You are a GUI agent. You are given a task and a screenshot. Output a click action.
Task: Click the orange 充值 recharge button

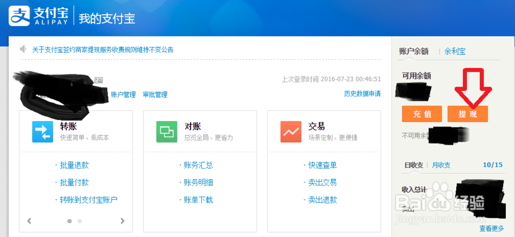(x=422, y=114)
